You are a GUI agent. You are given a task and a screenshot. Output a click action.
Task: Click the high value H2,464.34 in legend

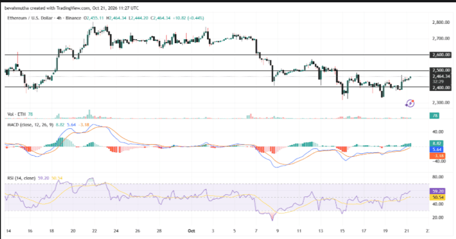click(x=116, y=18)
